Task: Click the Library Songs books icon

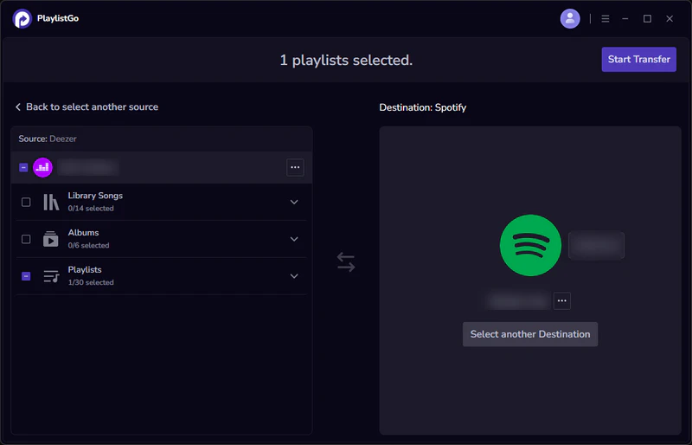Action: (x=51, y=202)
